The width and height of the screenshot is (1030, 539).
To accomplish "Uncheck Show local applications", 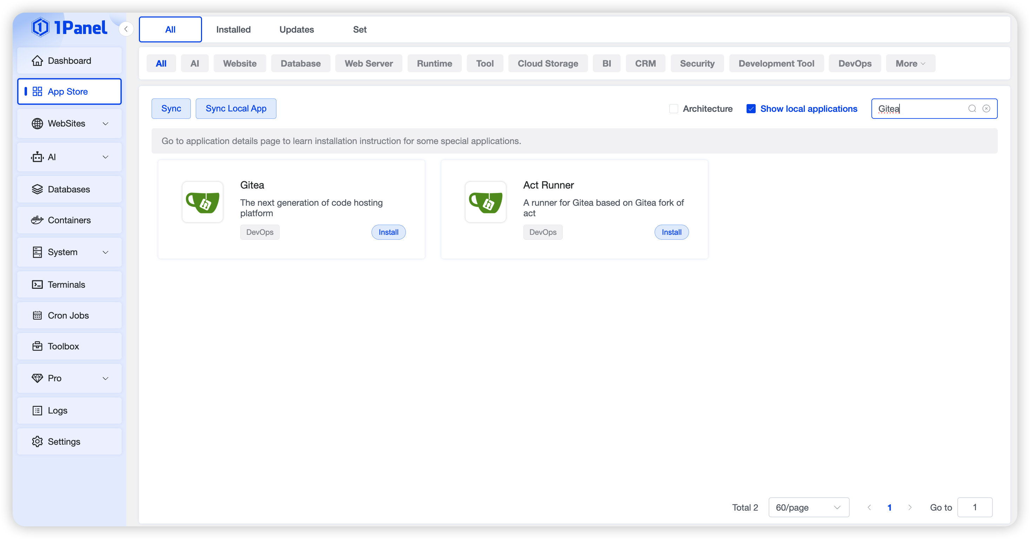I will (751, 109).
